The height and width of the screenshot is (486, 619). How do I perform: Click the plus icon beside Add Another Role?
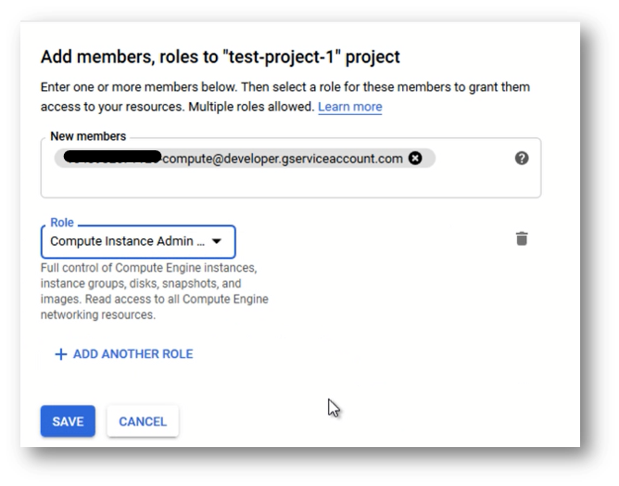pyautogui.click(x=61, y=354)
